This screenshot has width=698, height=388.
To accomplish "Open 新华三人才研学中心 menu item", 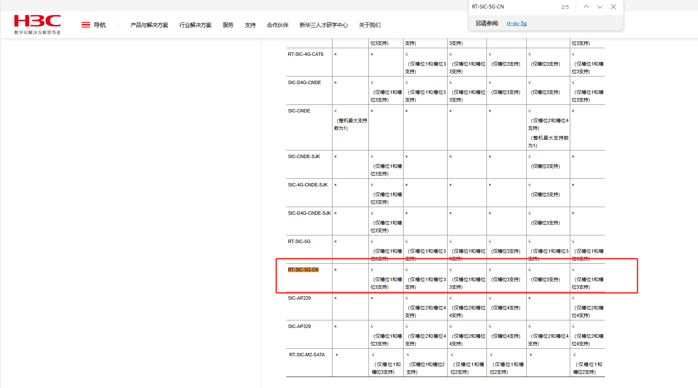I will coord(324,25).
